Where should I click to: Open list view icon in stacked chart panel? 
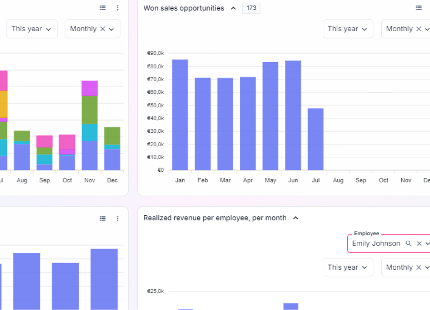click(x=103, y=8)
